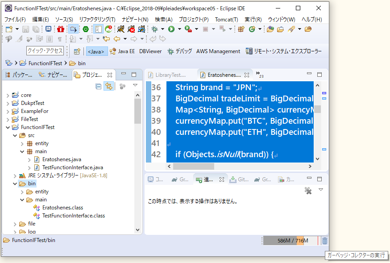This screenshot has height=263, width=390.
Task: Click the project explorer vertical scrollbar thumb
Action: 137,111
